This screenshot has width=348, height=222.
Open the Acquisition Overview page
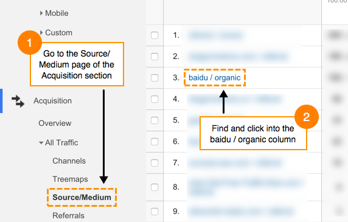pos(55,123)
